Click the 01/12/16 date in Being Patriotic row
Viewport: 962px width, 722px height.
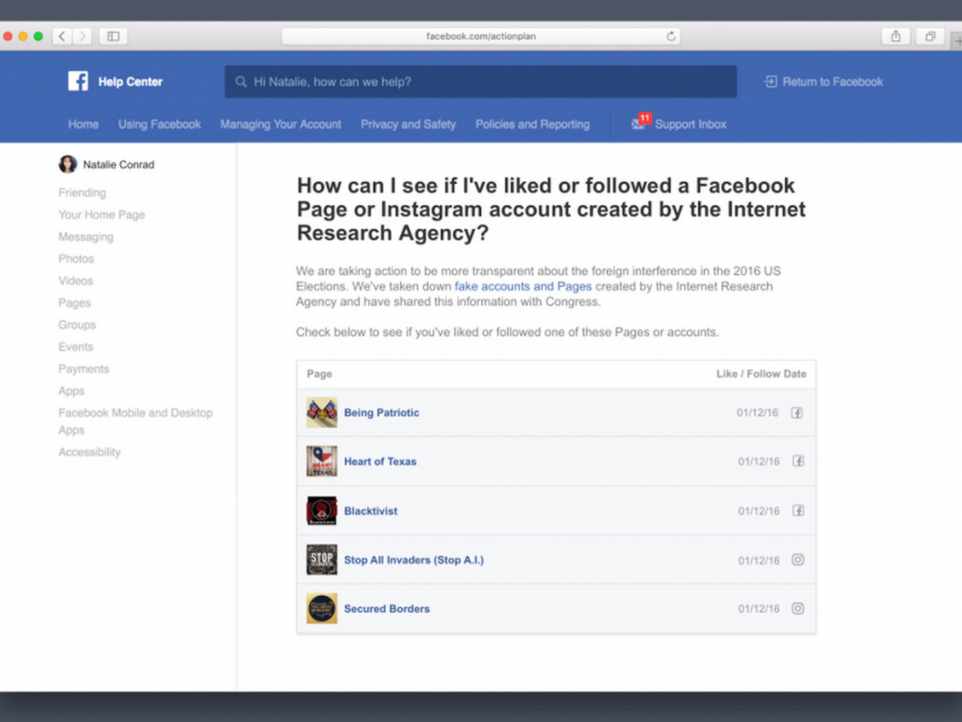tap(757, 412)
